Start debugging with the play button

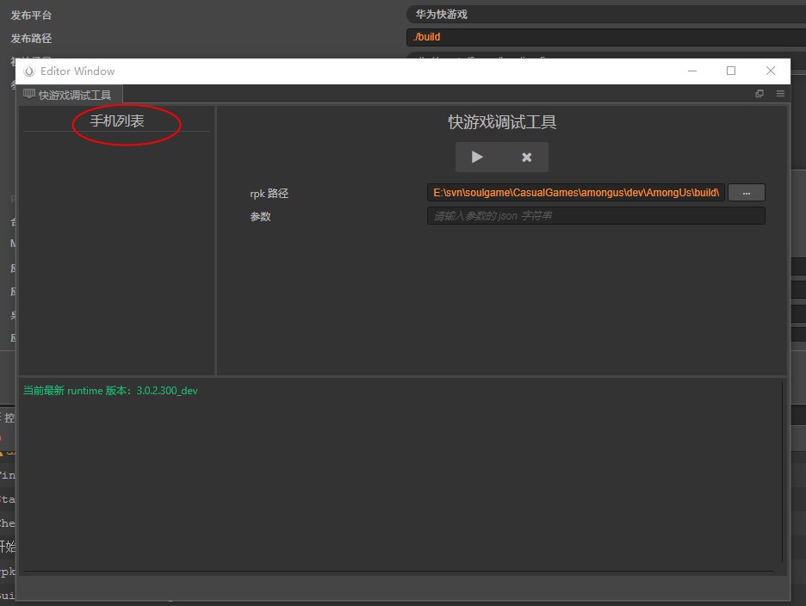click(x=477, y=157)
